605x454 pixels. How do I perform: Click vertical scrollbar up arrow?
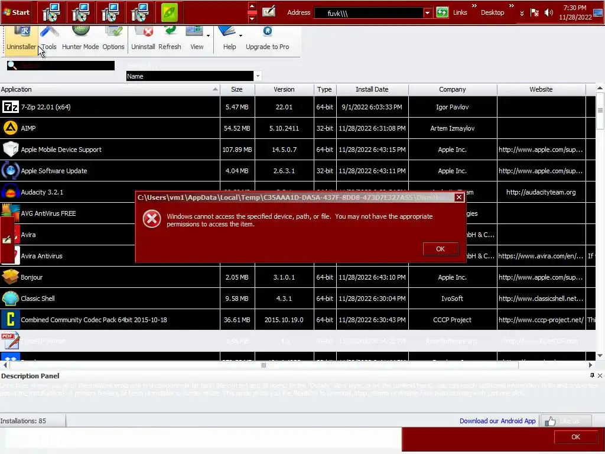(600, 88)
